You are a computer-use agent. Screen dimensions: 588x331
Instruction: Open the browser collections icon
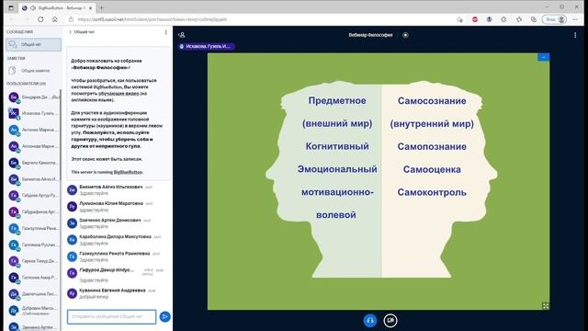[x=533, y=19]
